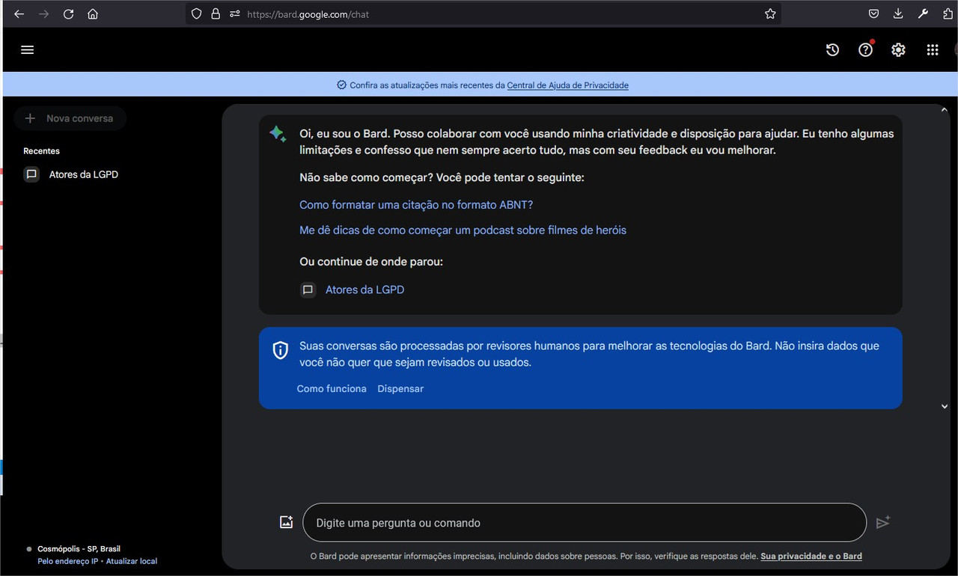Try 'Como formatar uma citação no formato ABNT?'
Image resolution: width=958 pixels, height=576 pixels.
(x=416, y=204)
